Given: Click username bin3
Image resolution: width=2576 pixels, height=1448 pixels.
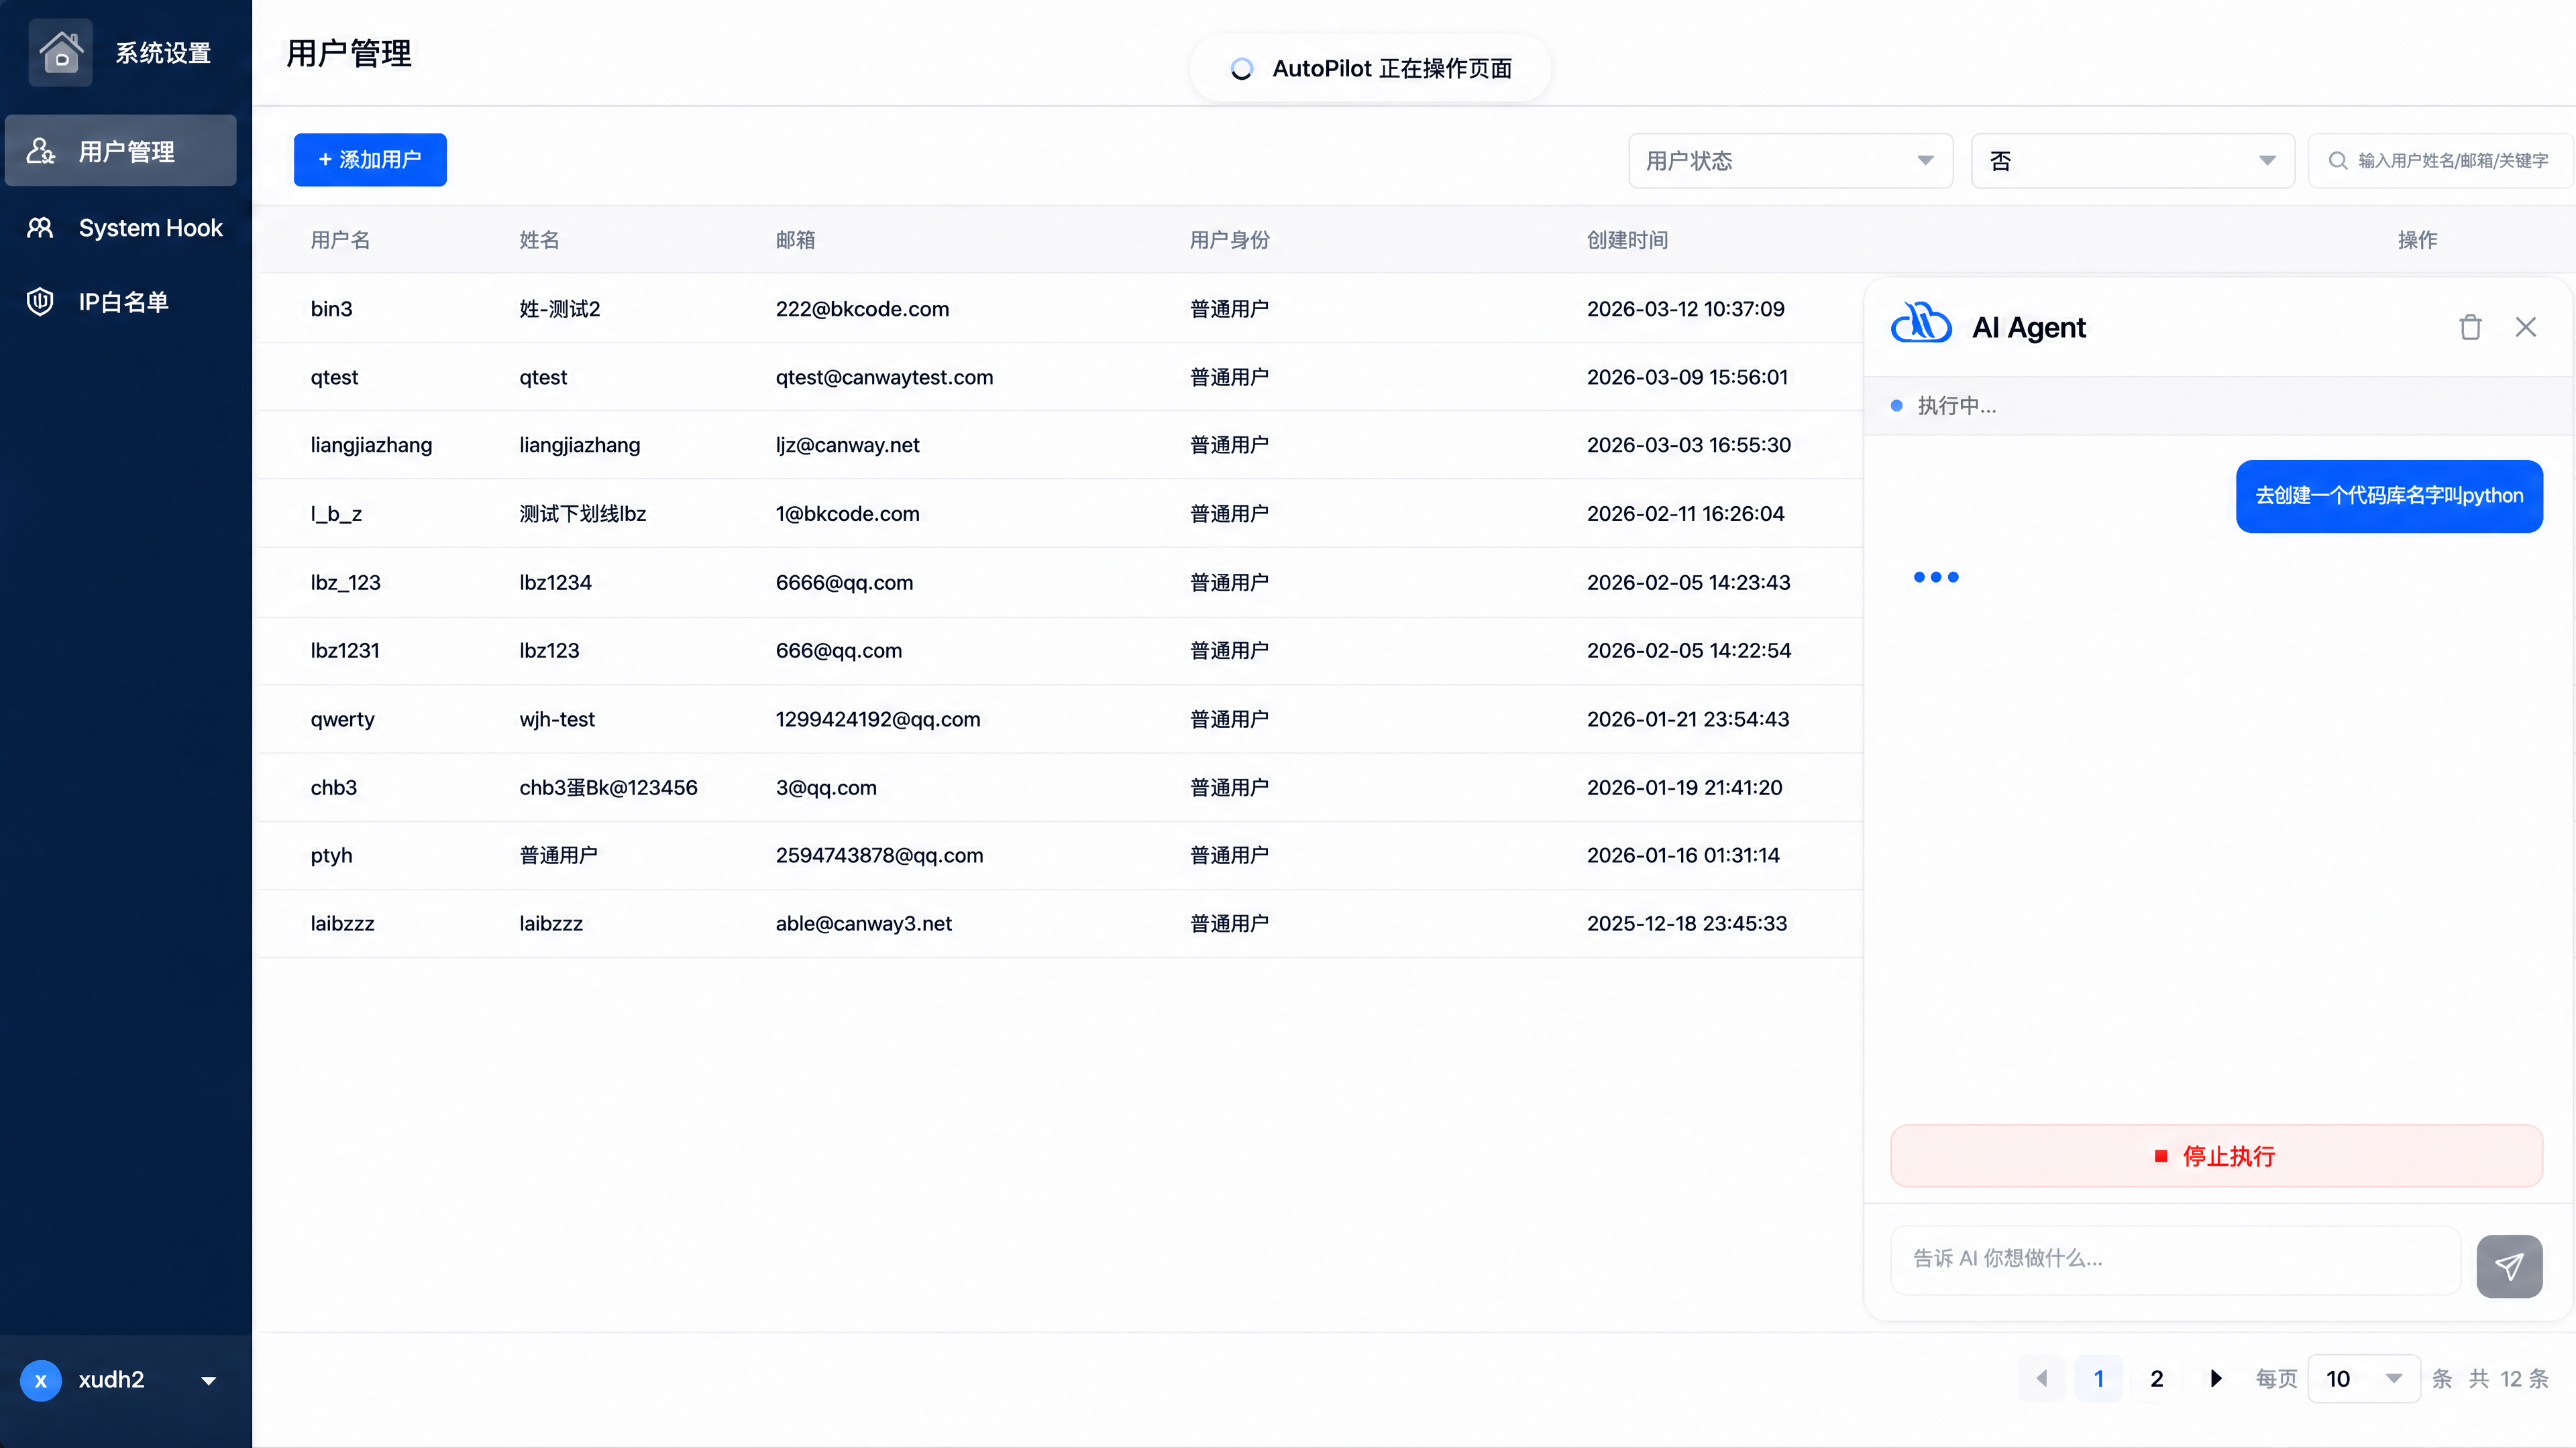Looking at the screenshot, I should coord(332,309).
